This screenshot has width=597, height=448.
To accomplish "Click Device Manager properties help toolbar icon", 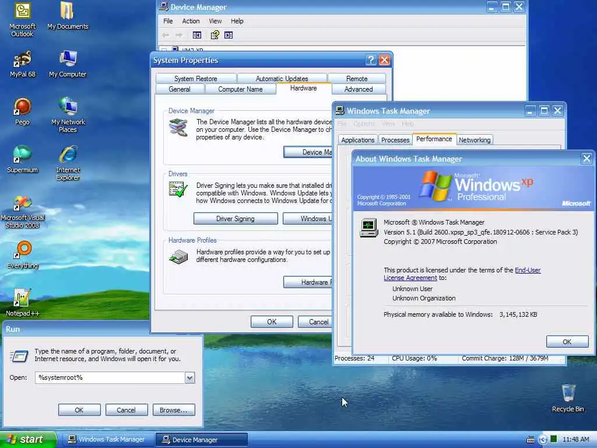I will (x=215, y=35).
